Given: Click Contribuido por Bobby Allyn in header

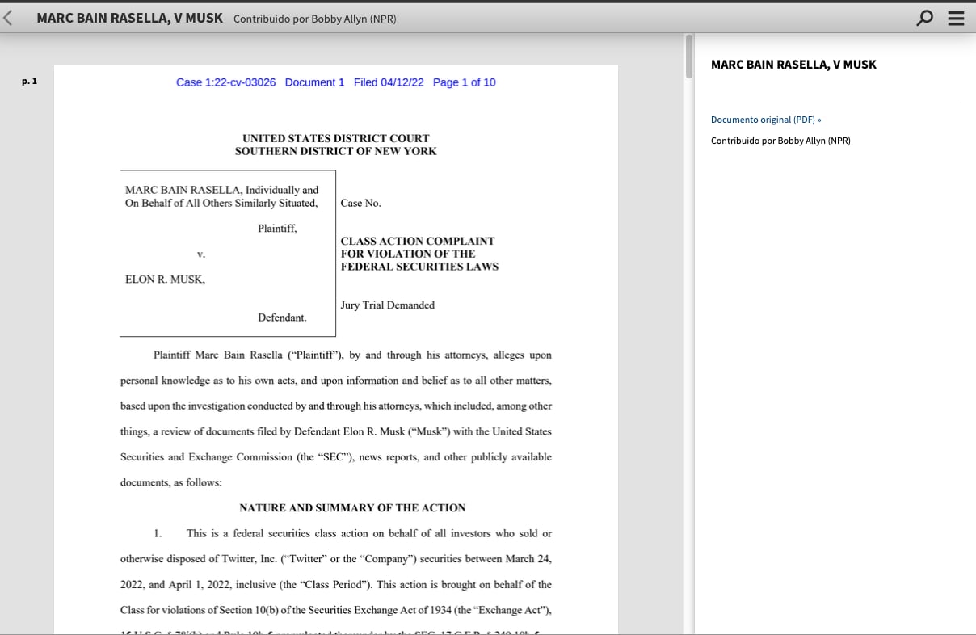Looking at the screenshot, I should 314,19.
